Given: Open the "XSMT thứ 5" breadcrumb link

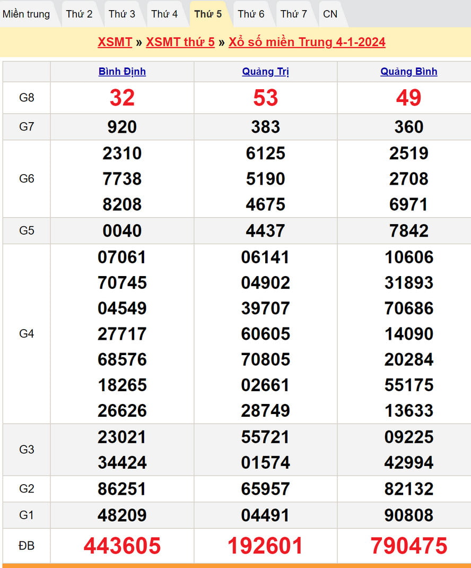Looking at the screenshot, I should point(180,42).
